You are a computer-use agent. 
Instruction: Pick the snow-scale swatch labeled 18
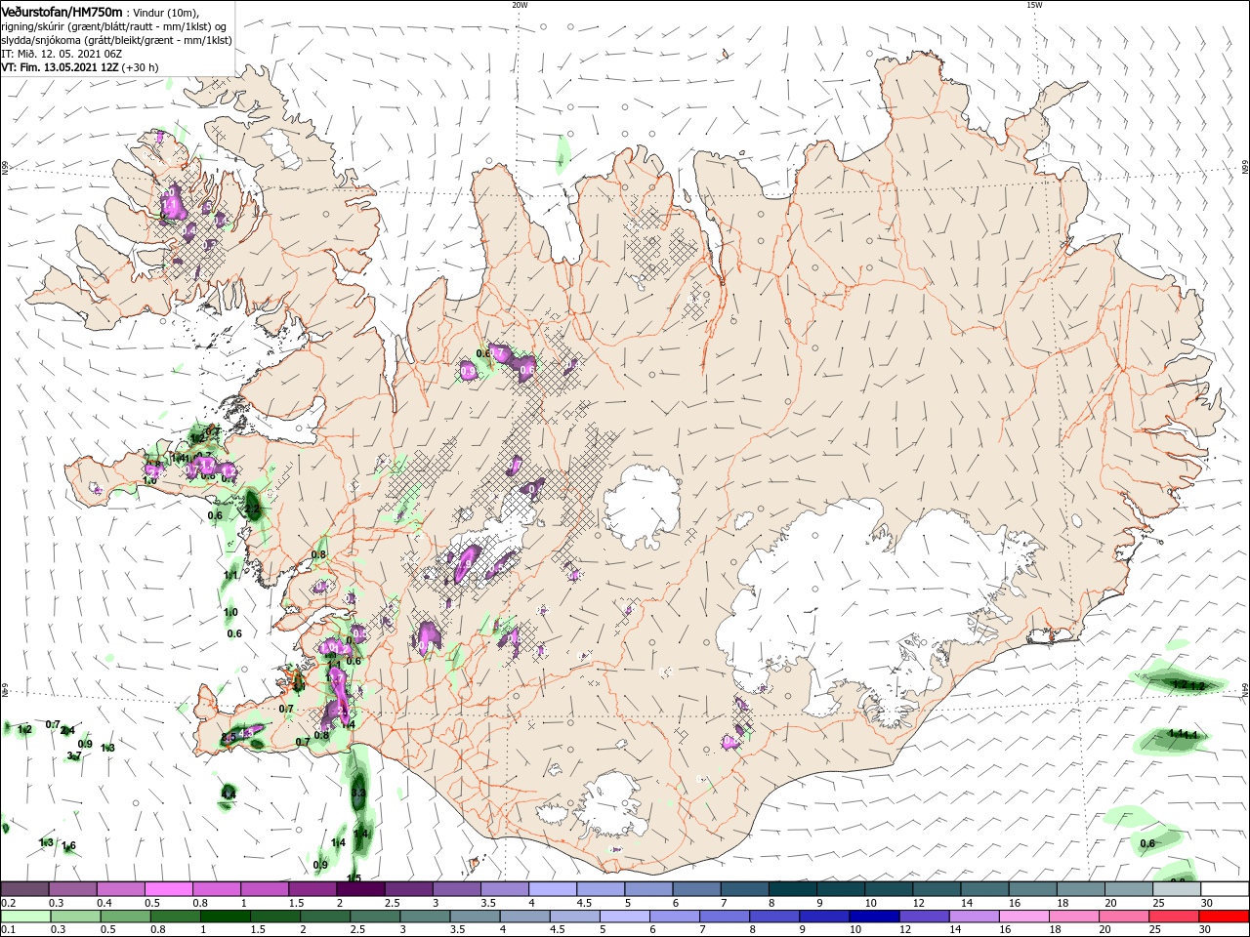tap(1079, 888)
